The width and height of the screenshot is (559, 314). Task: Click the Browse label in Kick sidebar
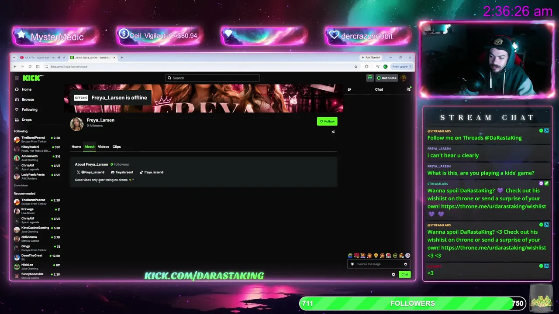tap(28, 99)
